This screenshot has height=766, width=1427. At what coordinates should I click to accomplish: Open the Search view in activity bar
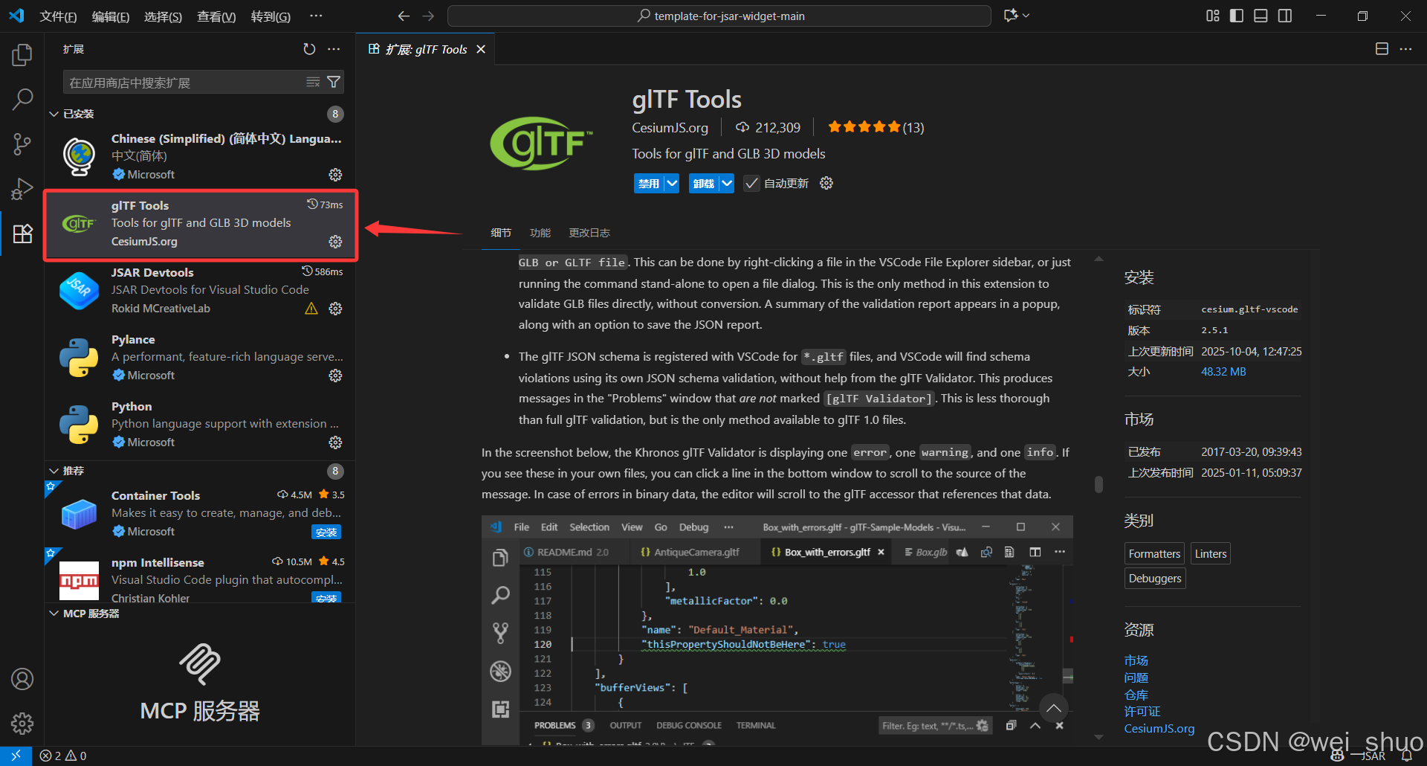coord(22,99)
